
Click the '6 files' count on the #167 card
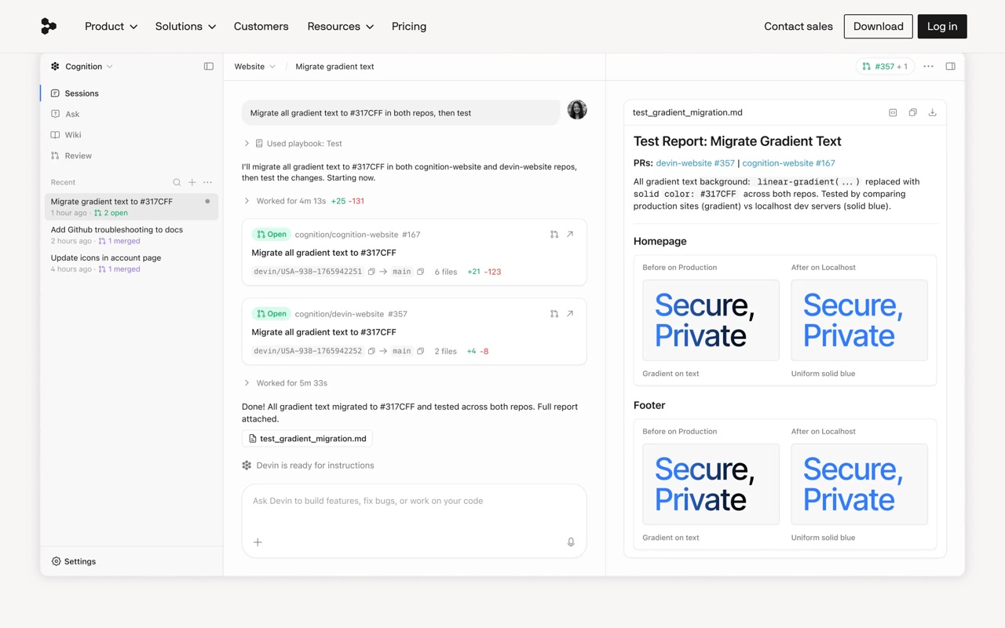click(446, 272)
